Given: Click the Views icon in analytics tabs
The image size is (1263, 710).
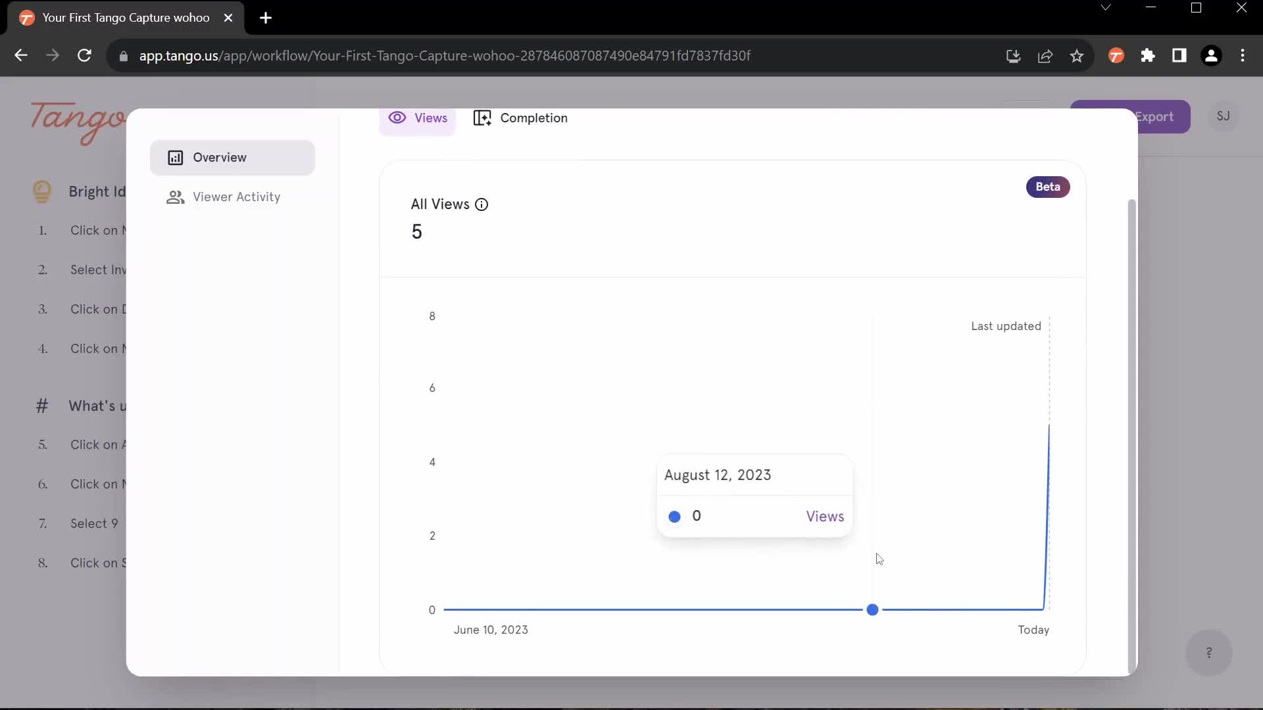Looking at the screenshot, I should point(397,117).
